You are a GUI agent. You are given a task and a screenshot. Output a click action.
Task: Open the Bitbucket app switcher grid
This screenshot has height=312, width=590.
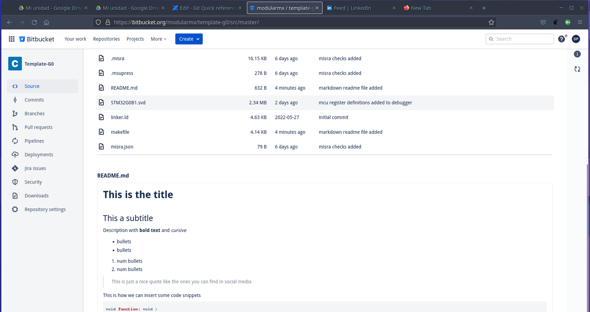[11, 39]
